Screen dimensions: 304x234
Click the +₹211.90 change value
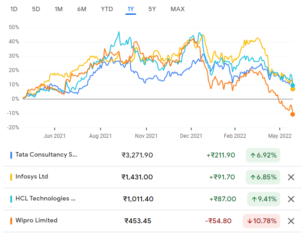tap(221, 155)
